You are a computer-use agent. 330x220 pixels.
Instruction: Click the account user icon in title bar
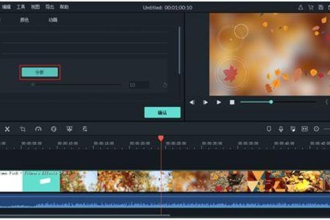point(301,8)
